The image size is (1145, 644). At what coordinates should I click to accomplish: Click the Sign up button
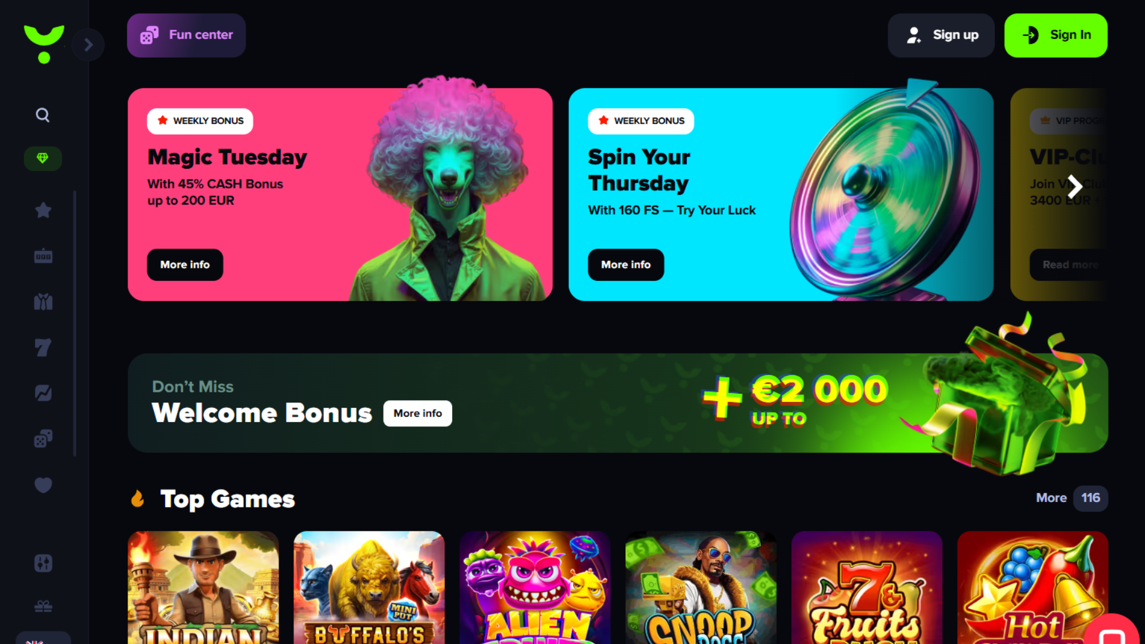[x=941, y=35]
